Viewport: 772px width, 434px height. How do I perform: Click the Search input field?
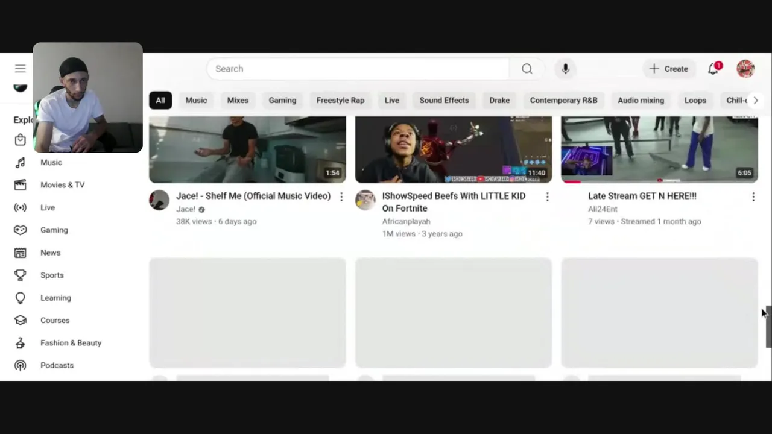[358, 69]
